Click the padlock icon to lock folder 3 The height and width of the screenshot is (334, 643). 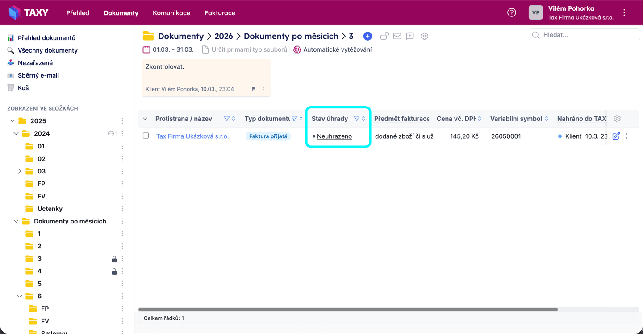coord(114,259)
